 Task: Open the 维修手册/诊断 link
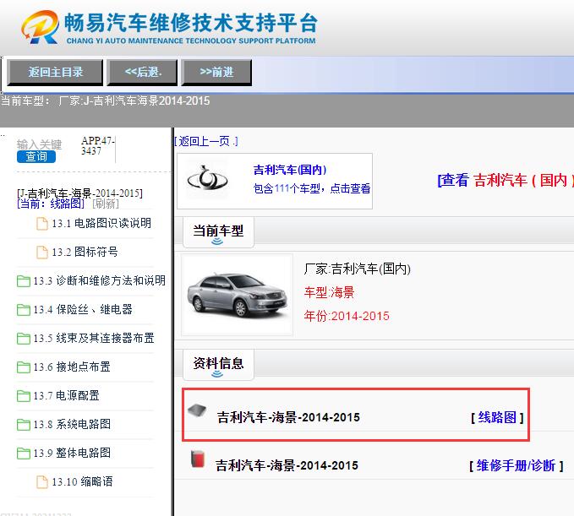click(517, 465)
